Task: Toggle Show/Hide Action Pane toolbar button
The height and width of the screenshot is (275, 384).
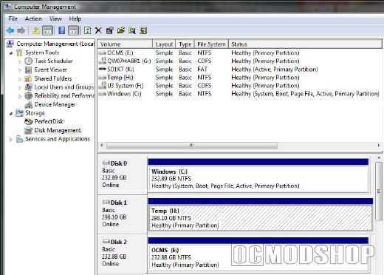Action: point(74,30)
